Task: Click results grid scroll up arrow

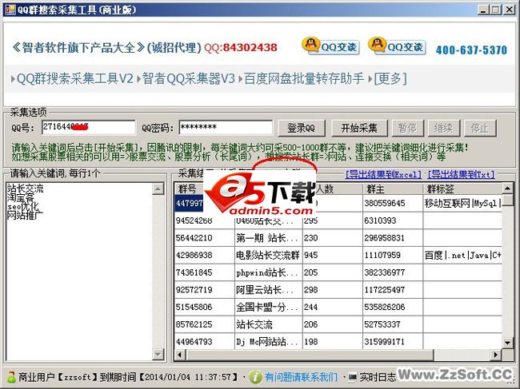Action: tap(508, 189)
